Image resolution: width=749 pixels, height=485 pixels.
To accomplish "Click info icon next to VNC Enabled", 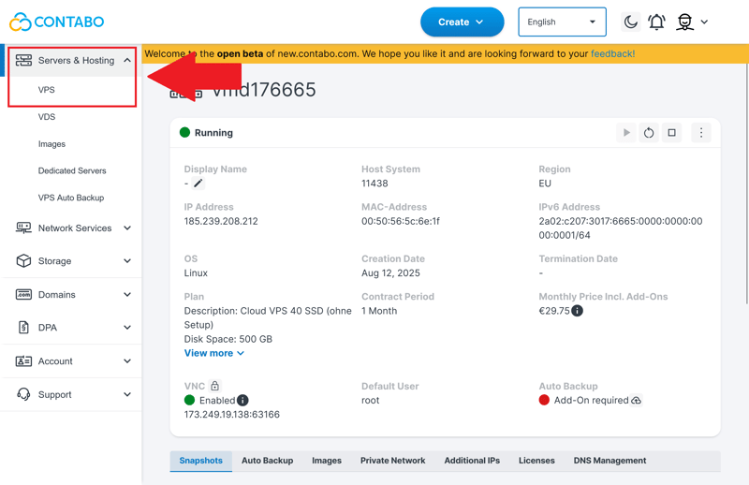I will click(x=242, y=400).
